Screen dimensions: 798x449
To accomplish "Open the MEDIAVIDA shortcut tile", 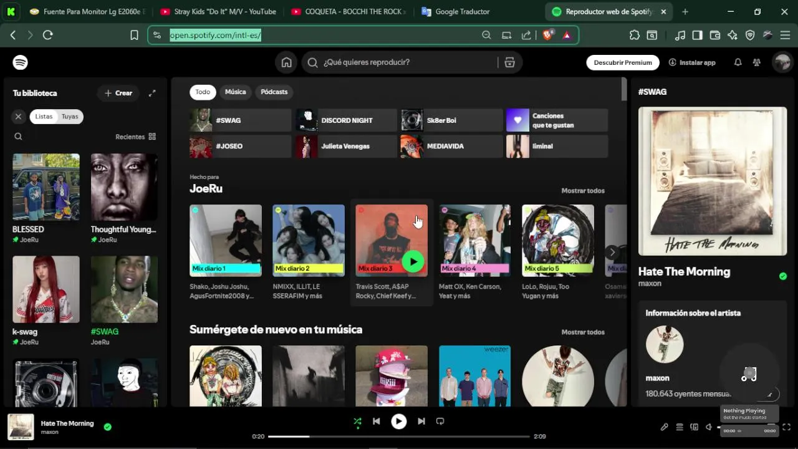I will coord(451,146).
